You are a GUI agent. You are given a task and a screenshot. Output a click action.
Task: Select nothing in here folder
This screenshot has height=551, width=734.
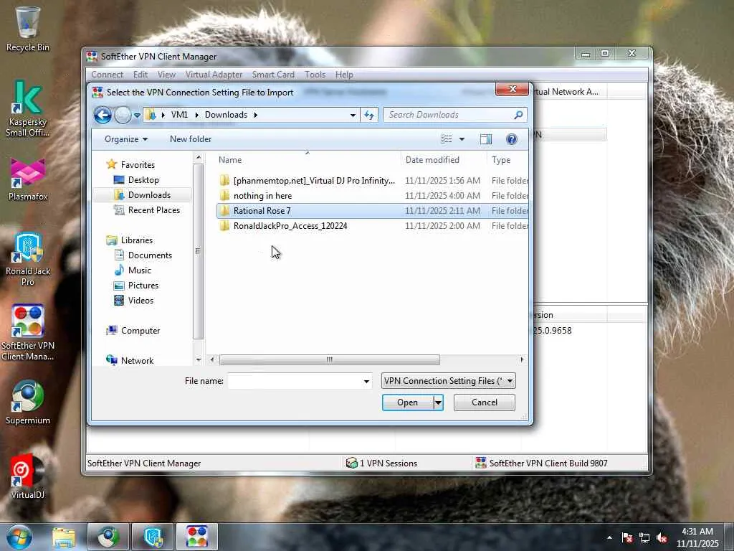pyautogui.click(x=372, y=196)
